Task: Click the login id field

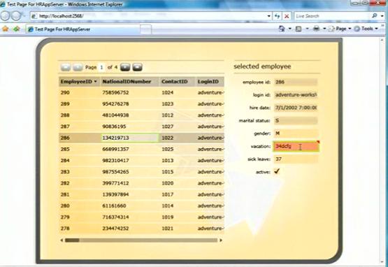Action: pyautogui.click(x=296, y=95)
